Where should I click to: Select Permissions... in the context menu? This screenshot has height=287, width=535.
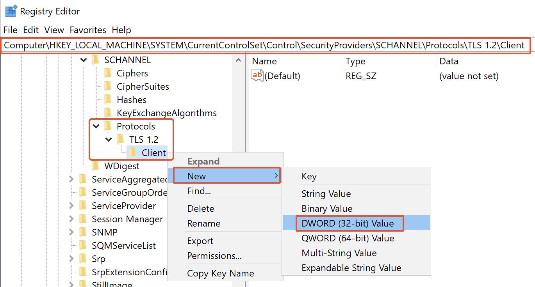[214, 256]
